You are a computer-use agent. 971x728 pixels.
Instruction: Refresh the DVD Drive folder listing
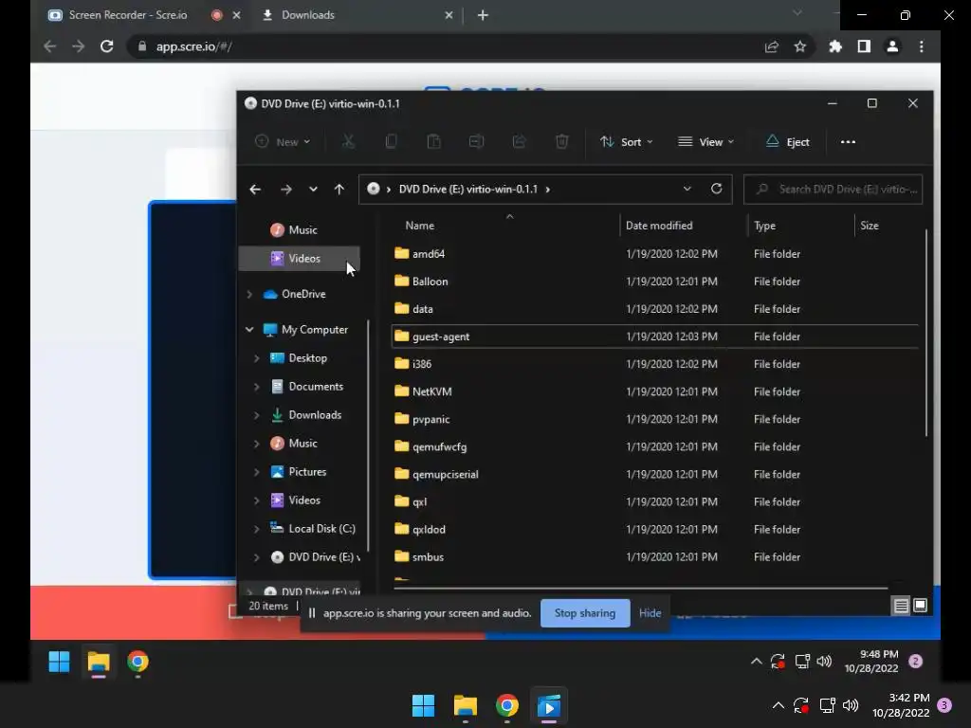pyautogui.click(x=717, y=189)
